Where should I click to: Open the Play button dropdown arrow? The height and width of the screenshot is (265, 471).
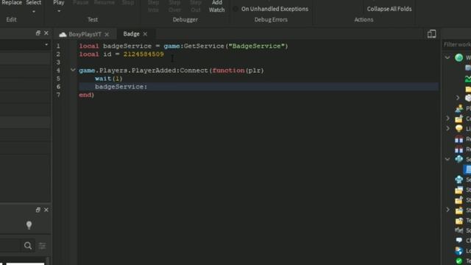(x=59, y=11)
